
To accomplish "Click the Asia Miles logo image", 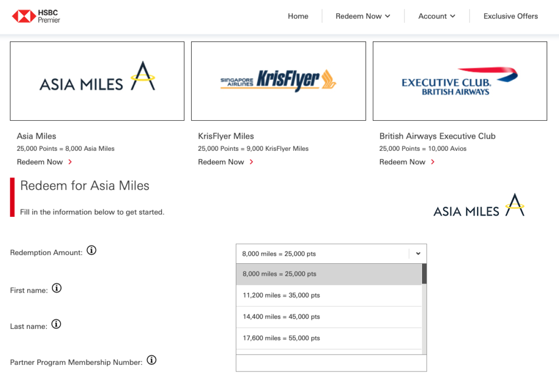I will tap(97, 80).
